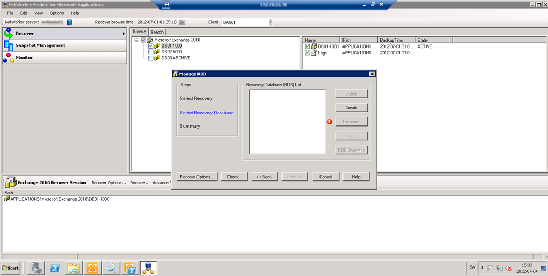Click the Logs file icon in list
548x276 pixels.
314,53
